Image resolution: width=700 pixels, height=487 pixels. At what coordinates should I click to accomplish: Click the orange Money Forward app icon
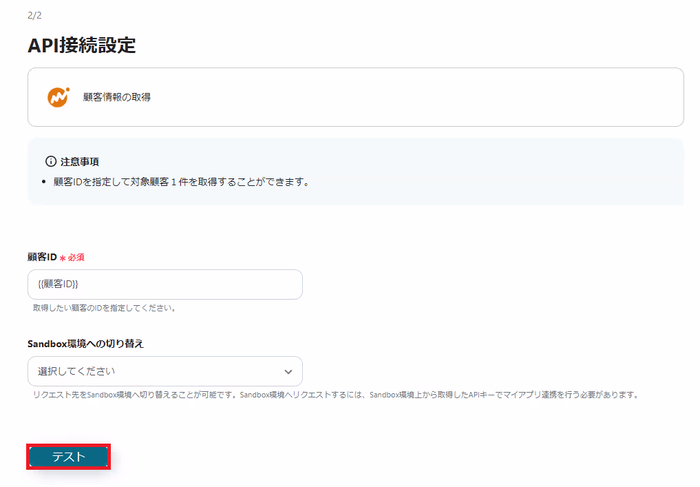pyautogui.click(x=59, y=97)
